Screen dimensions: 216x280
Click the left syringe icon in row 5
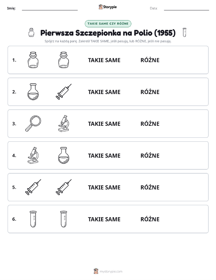(33, 187)
